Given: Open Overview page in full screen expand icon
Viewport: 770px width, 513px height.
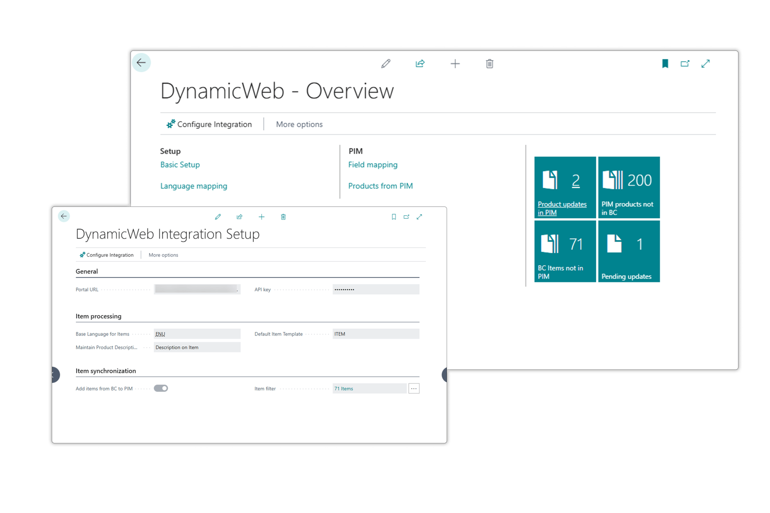Looking at the screenshot, I should tap(706, 63).
